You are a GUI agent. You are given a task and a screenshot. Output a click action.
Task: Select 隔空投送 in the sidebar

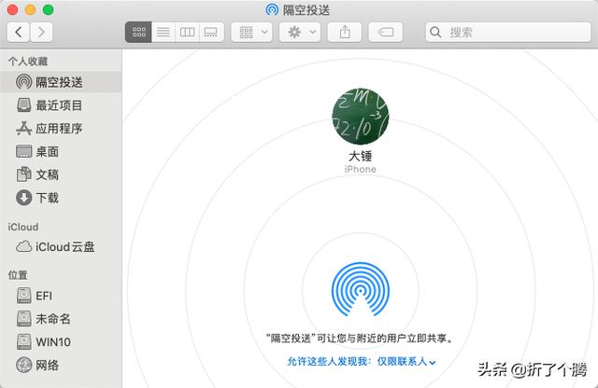tap(61, 82)
